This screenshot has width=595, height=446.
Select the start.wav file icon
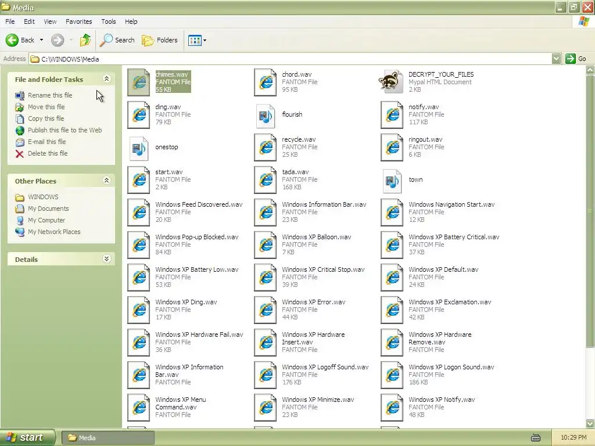(139, 180)
